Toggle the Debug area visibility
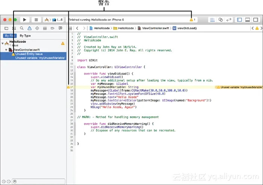263x185 pixels. pyautogui.click(x=248, y=20)
